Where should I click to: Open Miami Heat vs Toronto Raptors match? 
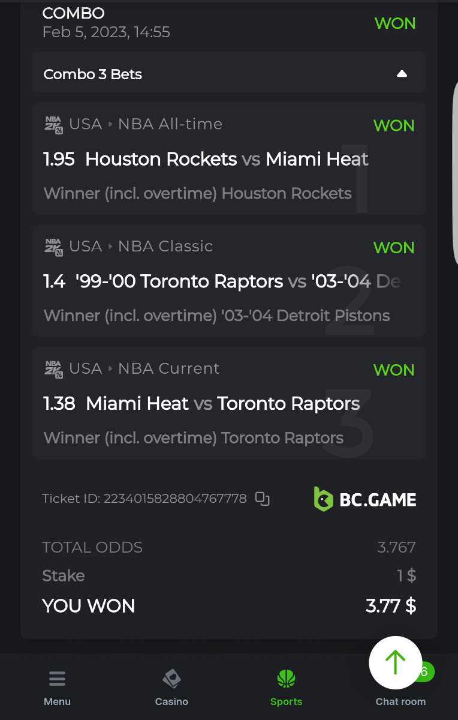[x=222, y=404]
